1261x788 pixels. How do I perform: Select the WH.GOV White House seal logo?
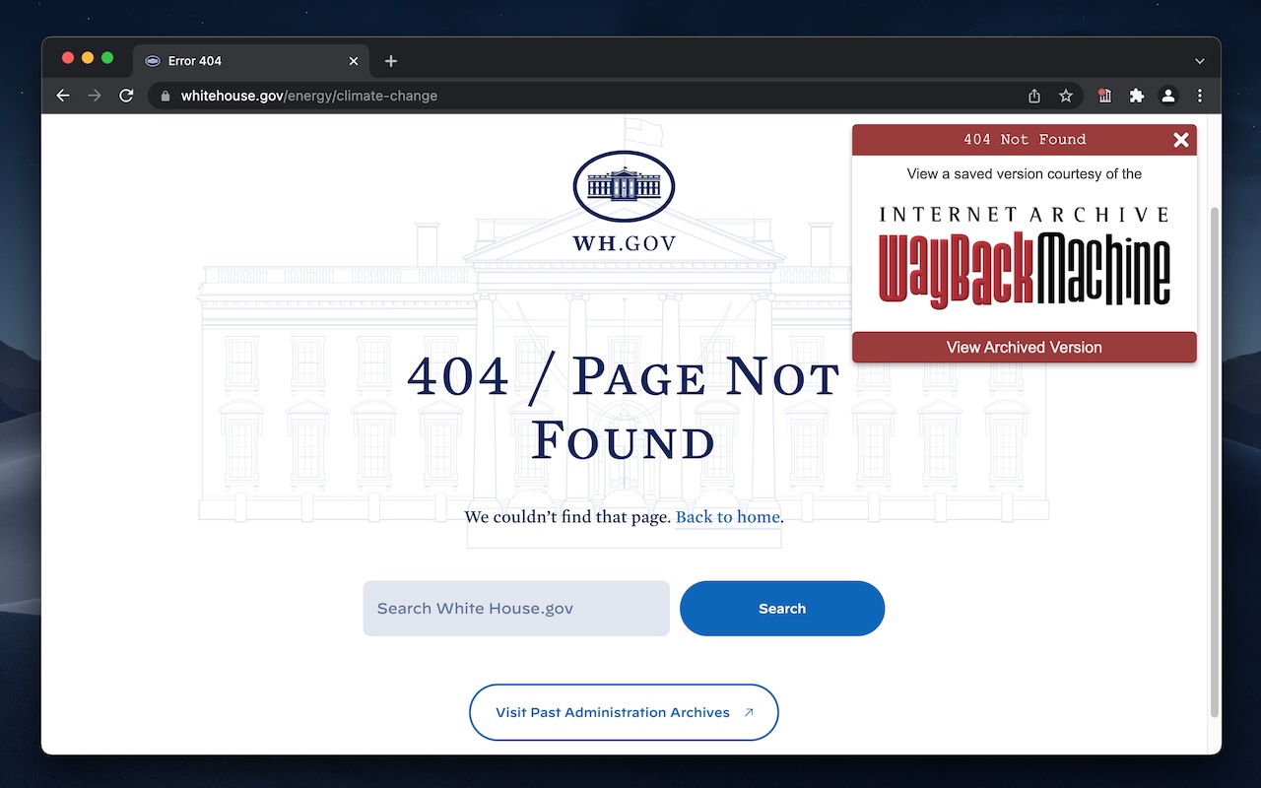623,185
